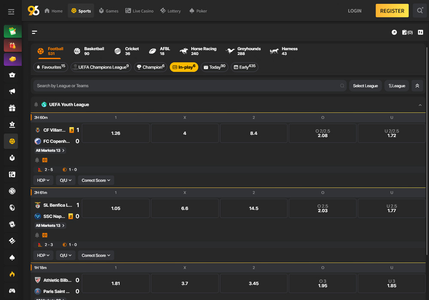This screenshot has height=300, width=429.
Task: Expand the HDP dropdown for Villarreal match
Action: [x=43, y=180]
